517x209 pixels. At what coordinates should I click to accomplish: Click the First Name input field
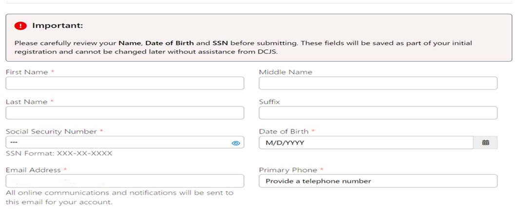(x=125, y=84)
